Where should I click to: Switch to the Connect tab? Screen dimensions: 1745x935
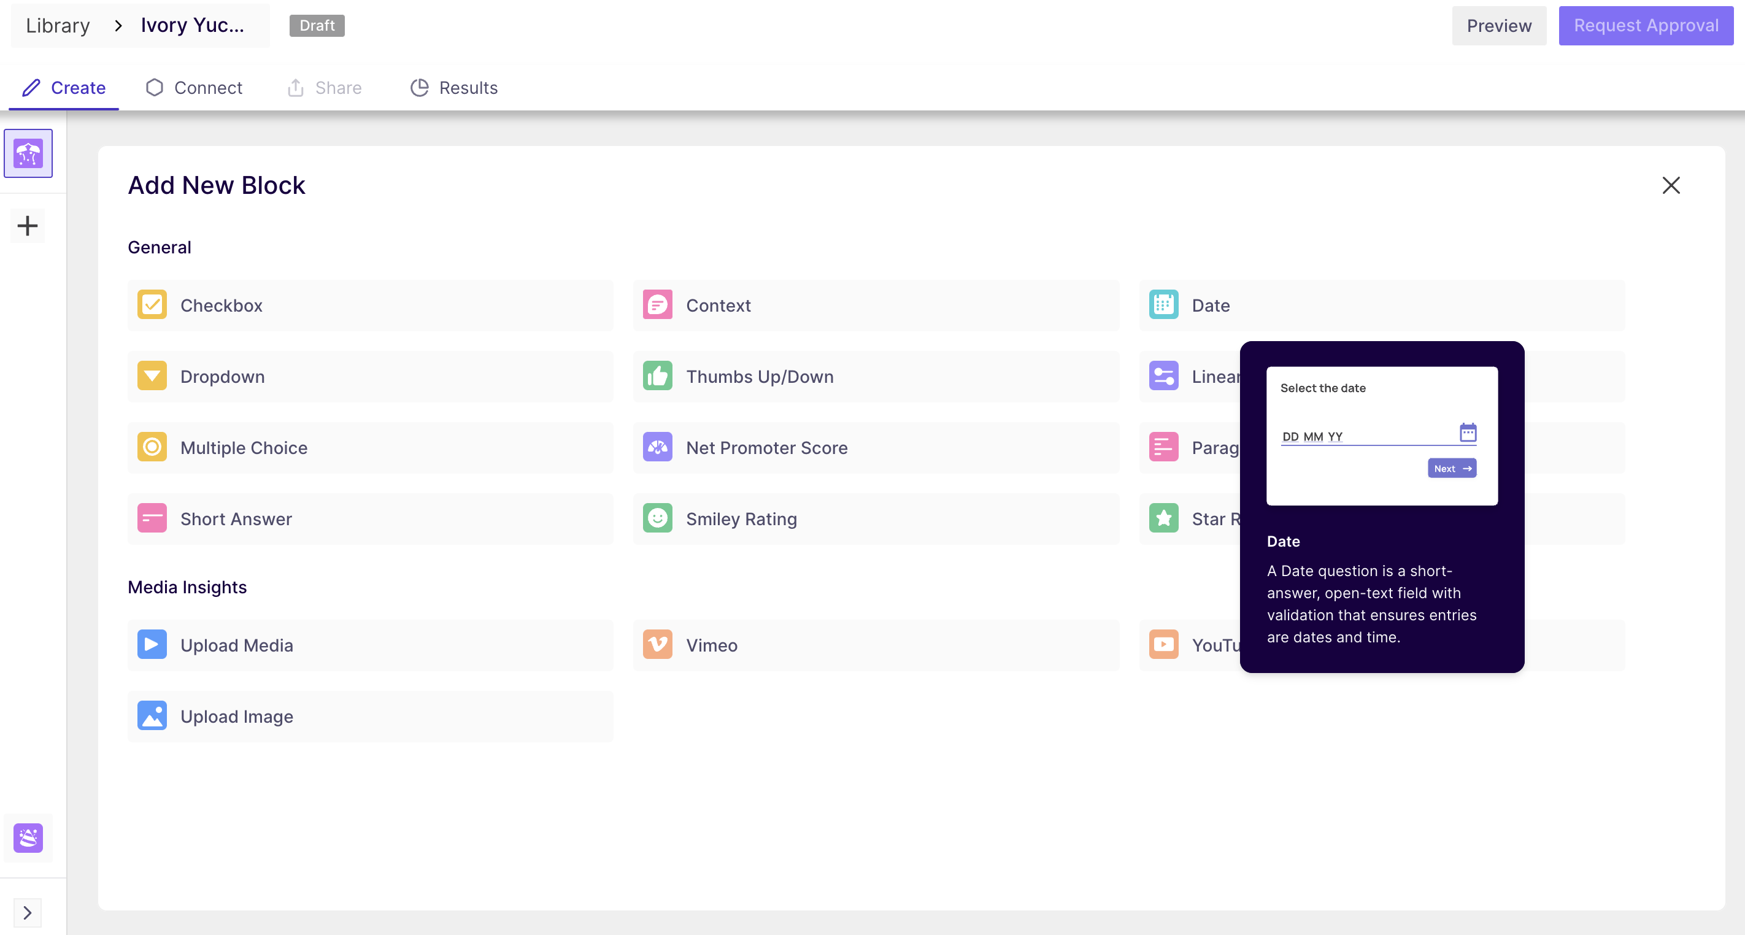(x=194, y=88)
